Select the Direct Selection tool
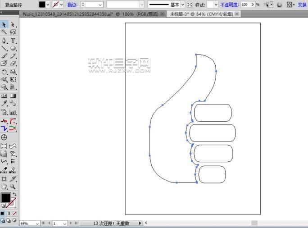308x228 pixels. [x=13, y=24]
